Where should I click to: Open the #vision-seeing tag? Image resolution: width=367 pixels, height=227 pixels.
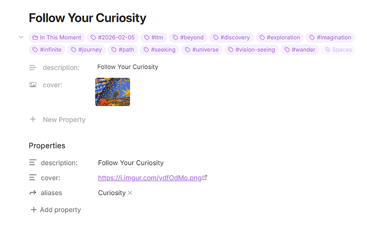click(x=251, y=50)
